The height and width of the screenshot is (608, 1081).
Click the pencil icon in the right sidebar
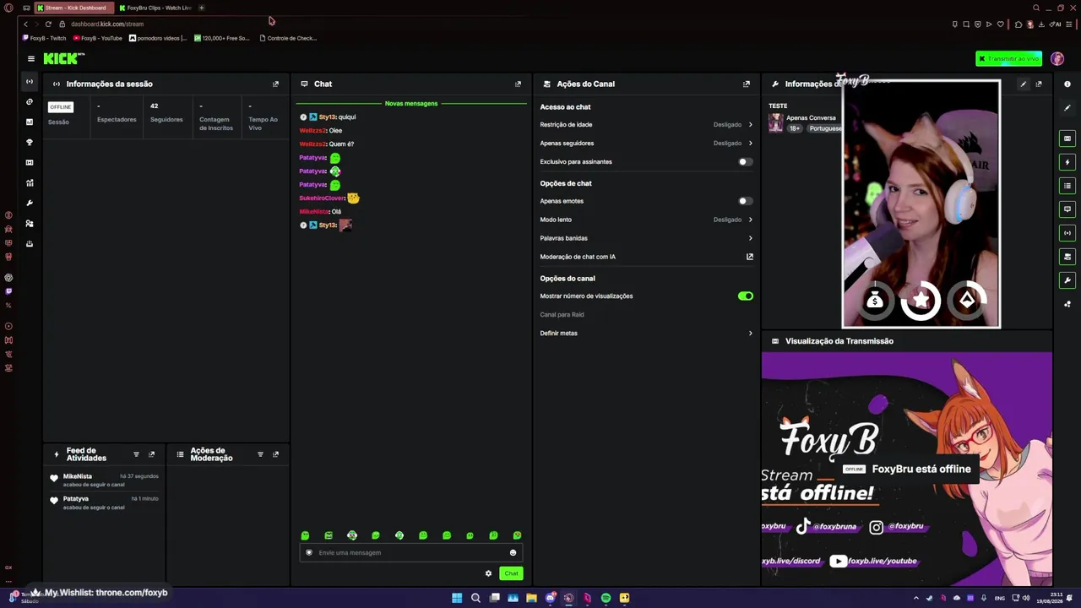point(1067,107)
